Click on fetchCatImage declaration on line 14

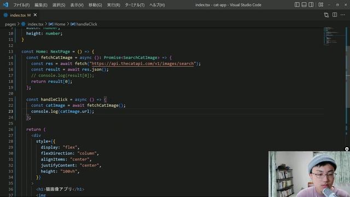click(56, 57)
